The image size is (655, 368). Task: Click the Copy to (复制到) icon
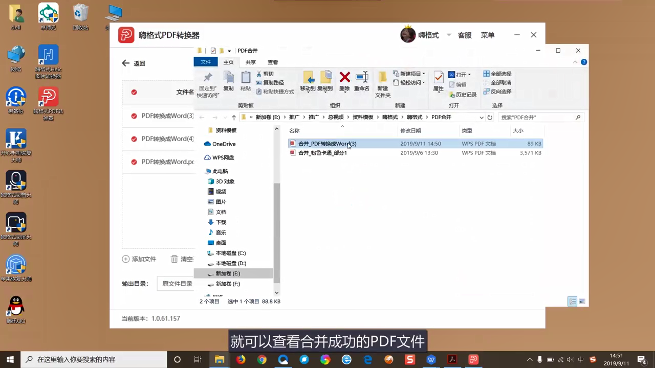click(325, 78)
